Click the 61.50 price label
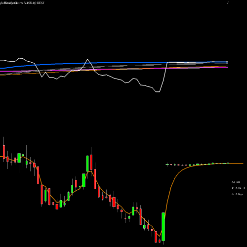The height and width of the screenshot is (247, 247). (x=236, y=182)
